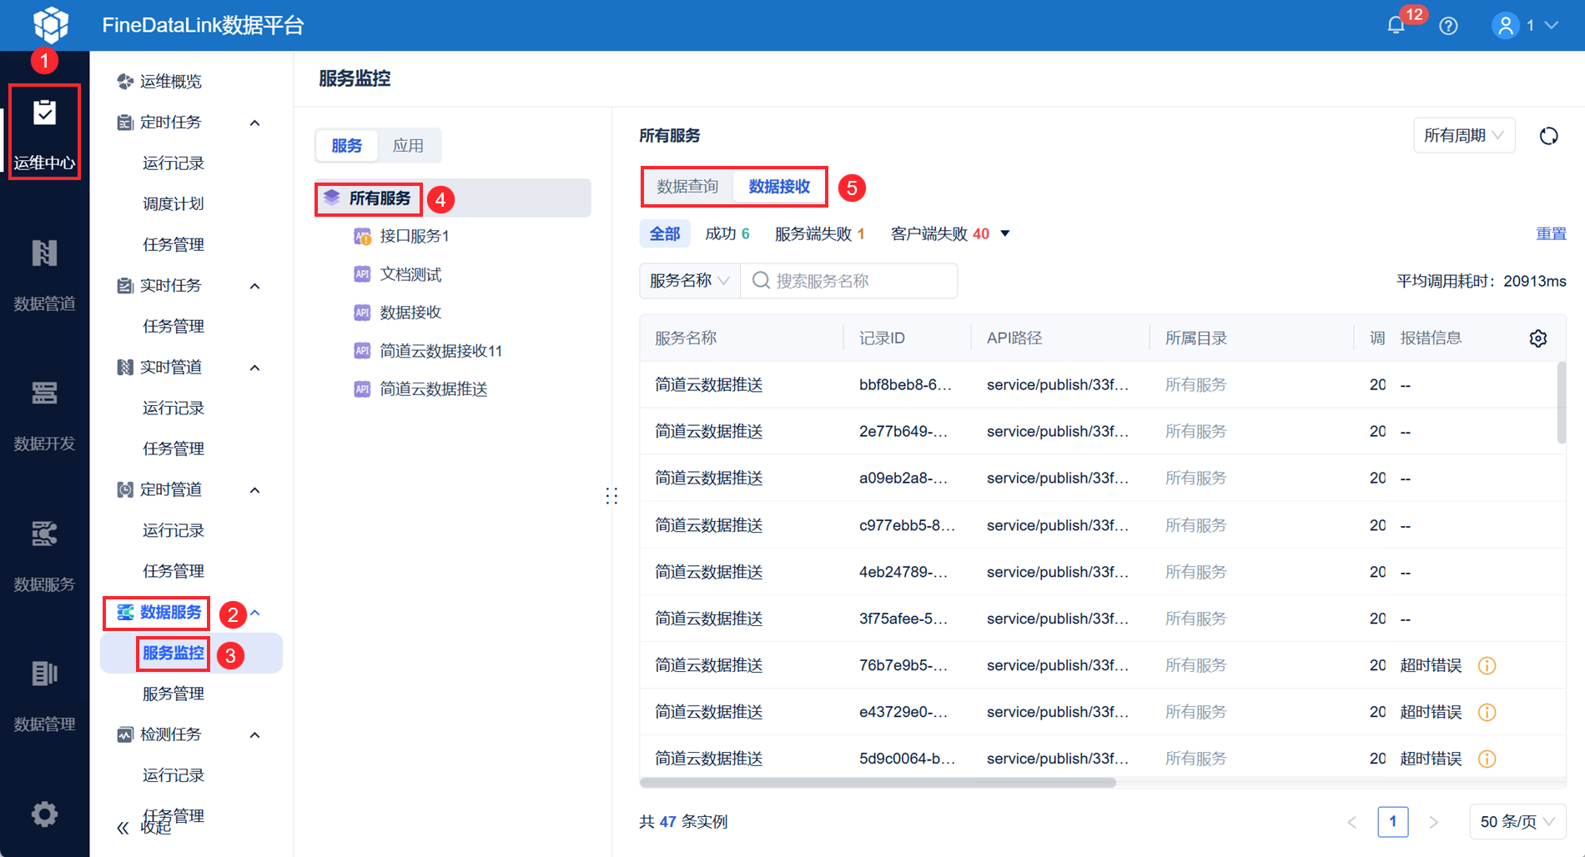Click the info icon on e43729e0 row

point(1487,712)
